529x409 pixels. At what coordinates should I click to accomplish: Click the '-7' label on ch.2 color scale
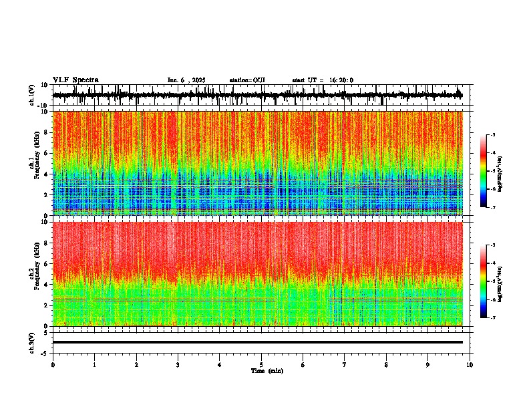(493, 317)
